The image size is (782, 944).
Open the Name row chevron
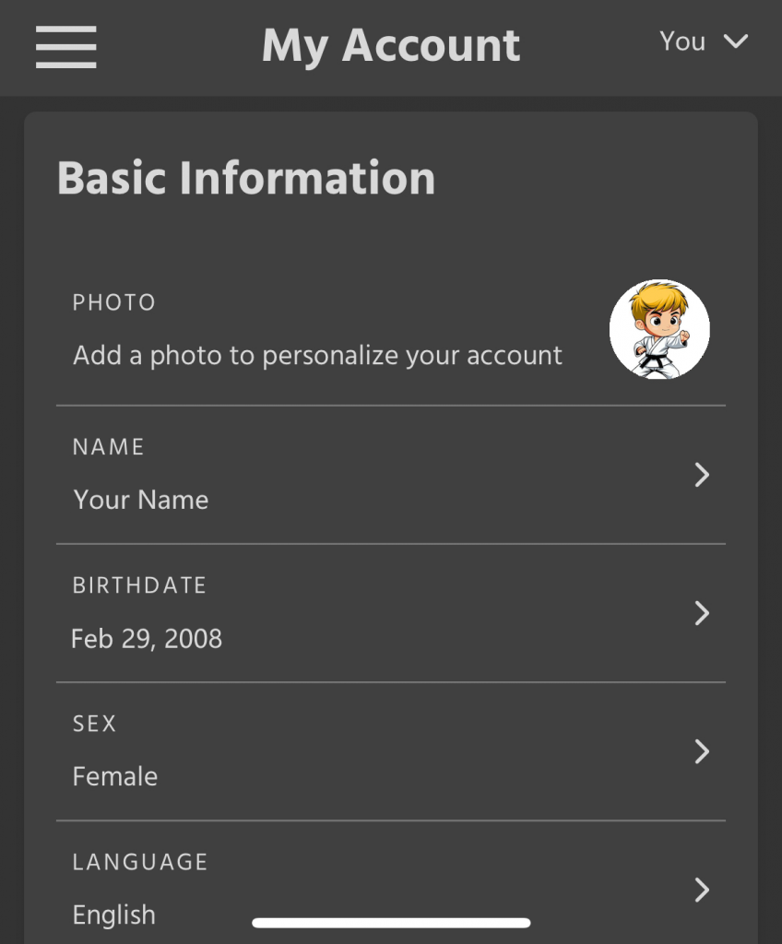(702, 475)
